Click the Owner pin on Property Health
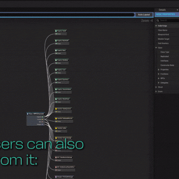 click(56, 34)
